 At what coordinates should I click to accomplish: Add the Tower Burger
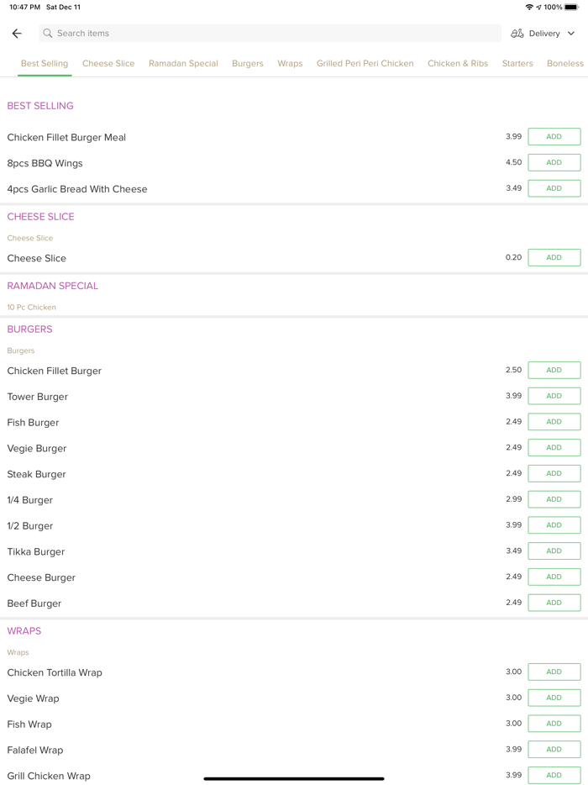point(554,396)
